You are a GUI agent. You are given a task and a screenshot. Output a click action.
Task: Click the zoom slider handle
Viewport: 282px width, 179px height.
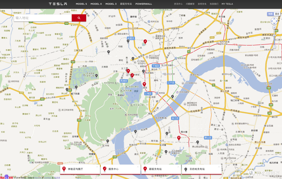tap(274, 36)
